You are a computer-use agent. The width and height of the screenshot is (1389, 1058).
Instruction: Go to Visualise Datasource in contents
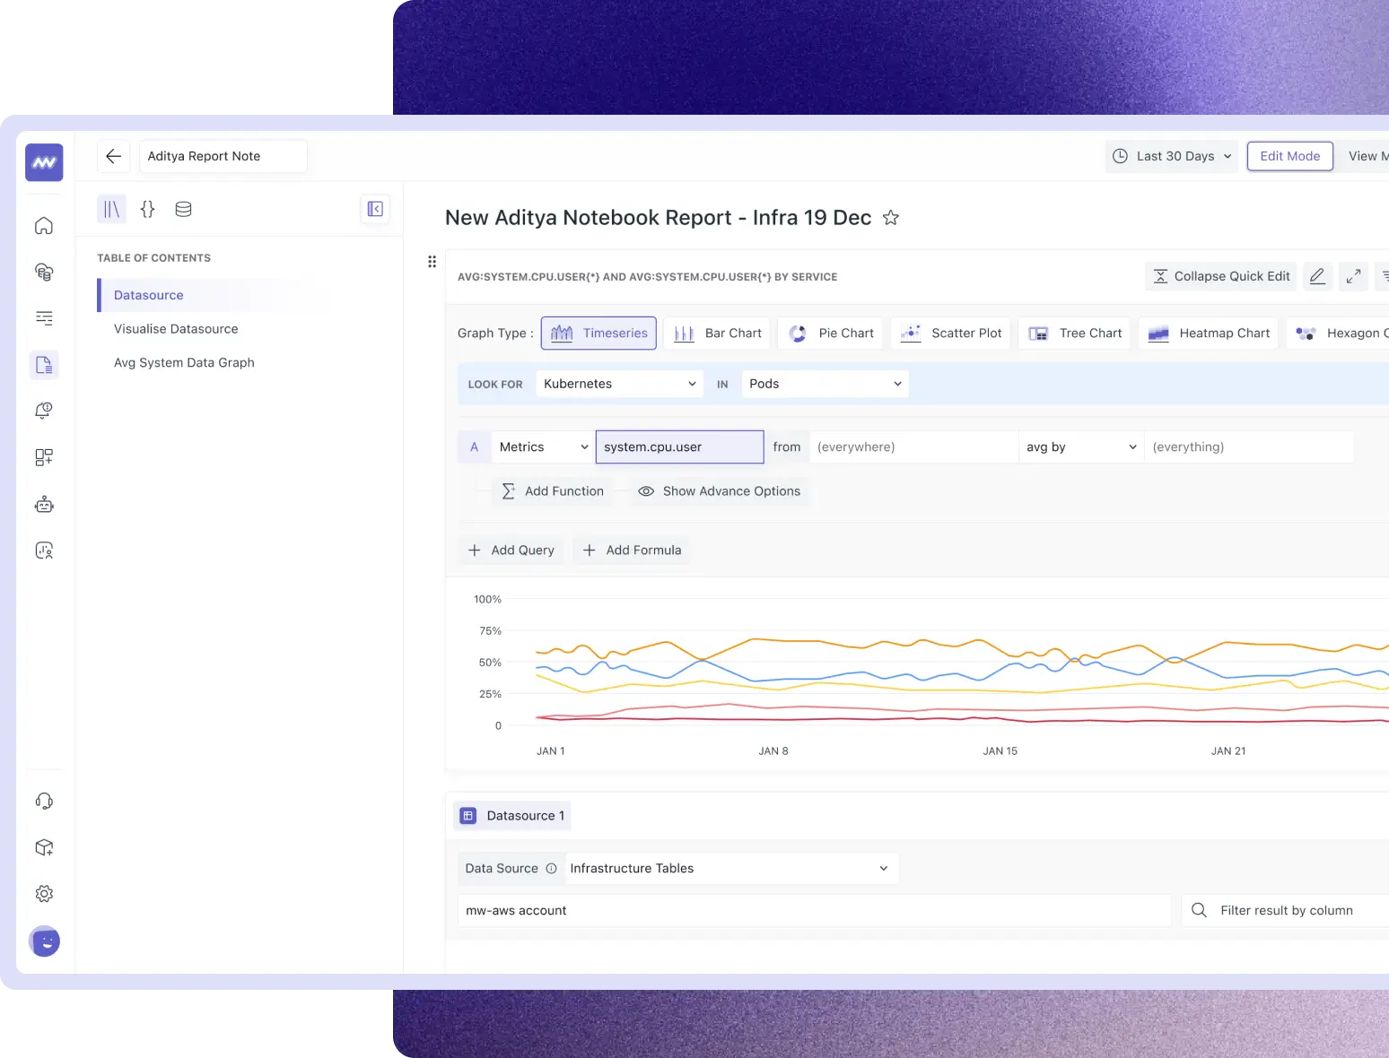pos(176,329)
